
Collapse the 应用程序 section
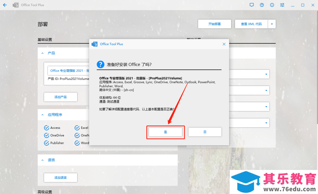43,115
